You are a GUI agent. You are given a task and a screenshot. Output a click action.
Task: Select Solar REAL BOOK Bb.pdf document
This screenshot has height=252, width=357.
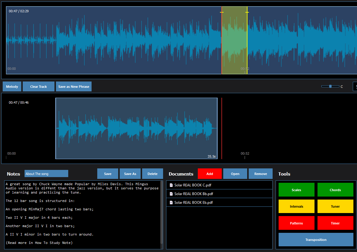tap(194, 194)
